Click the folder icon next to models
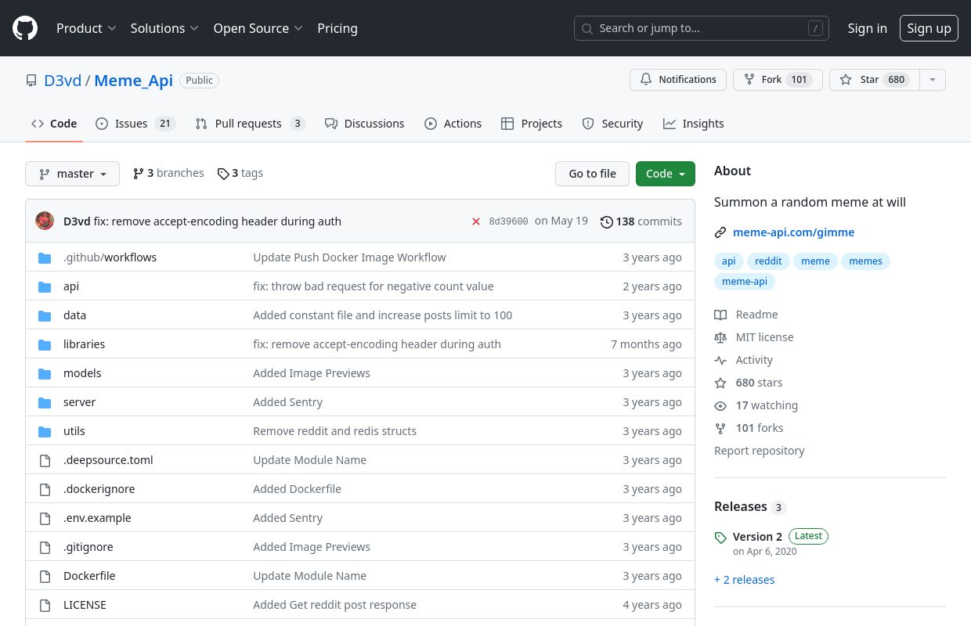The image size is (971, 626). pos(45,373)
